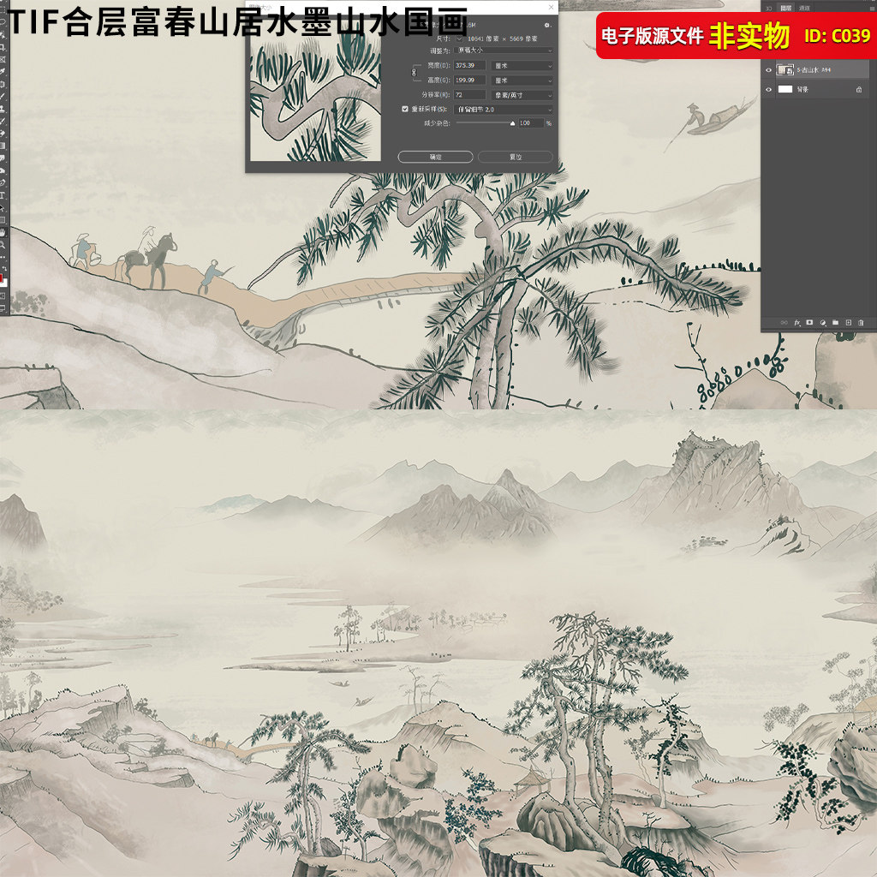Change screen mode icon at toolbar bottom
This screenshot has width=877, height=877.
3,307
